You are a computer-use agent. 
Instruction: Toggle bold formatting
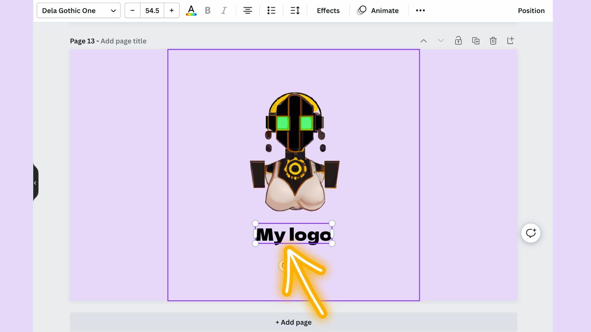tap(208, 11)
